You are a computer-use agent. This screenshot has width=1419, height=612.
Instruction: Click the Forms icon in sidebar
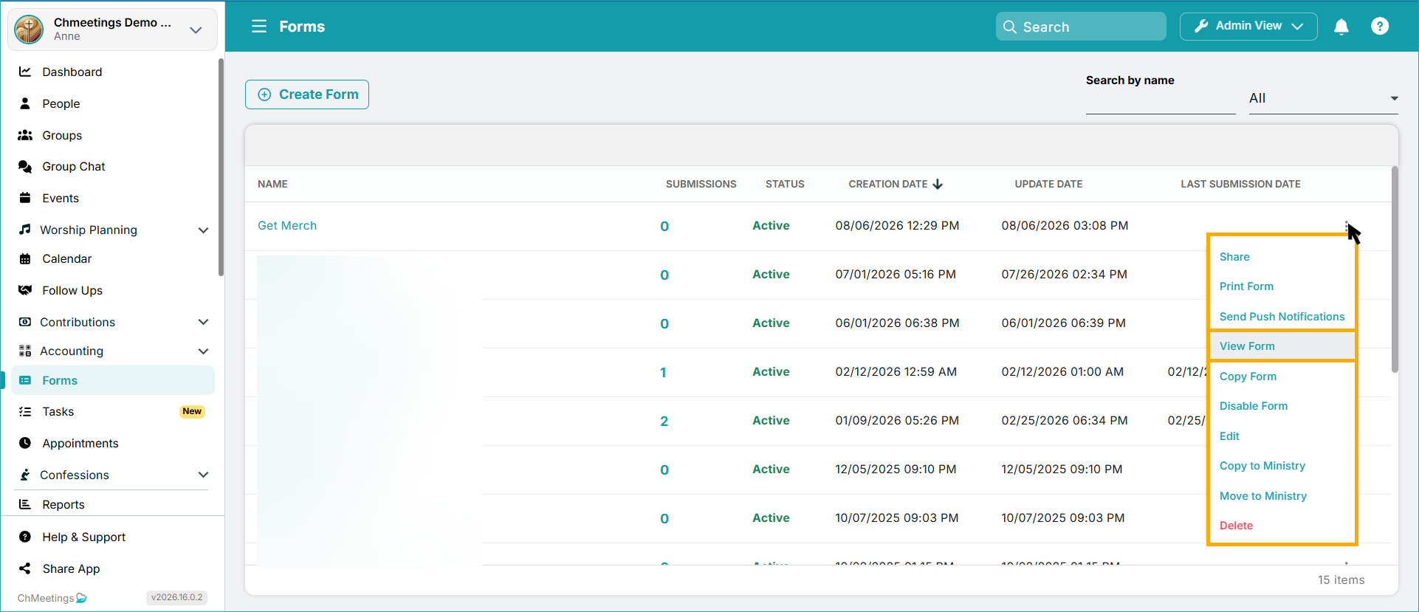pyautogui.click(x=25, y=380)
